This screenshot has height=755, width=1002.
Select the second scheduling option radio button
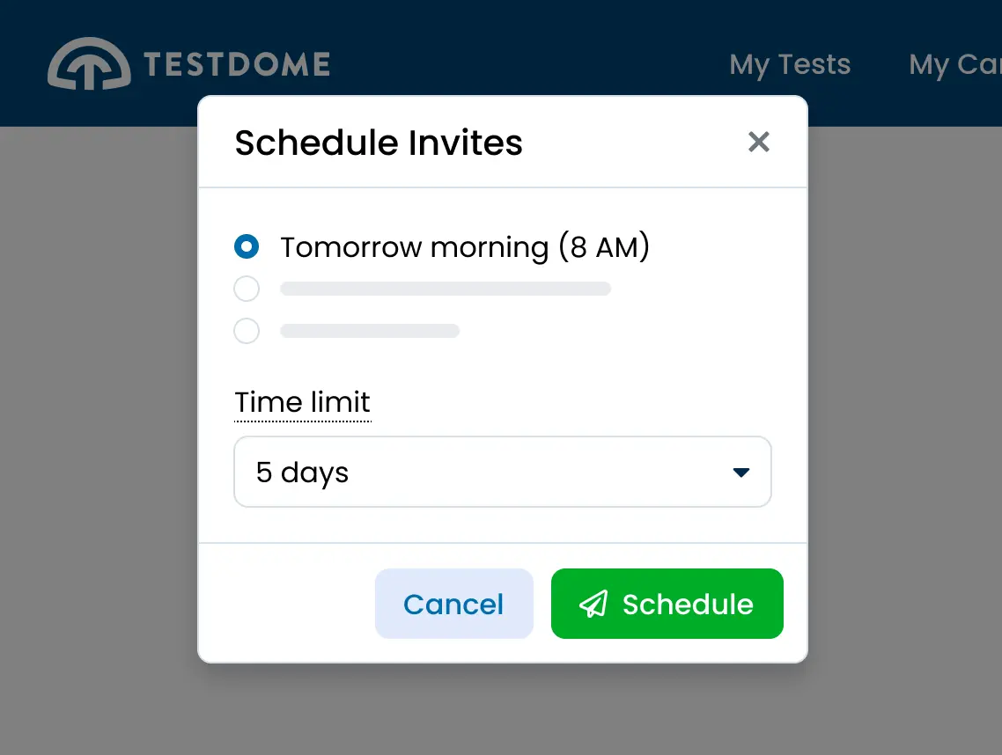pyautogui.click(x=247, y=289)
